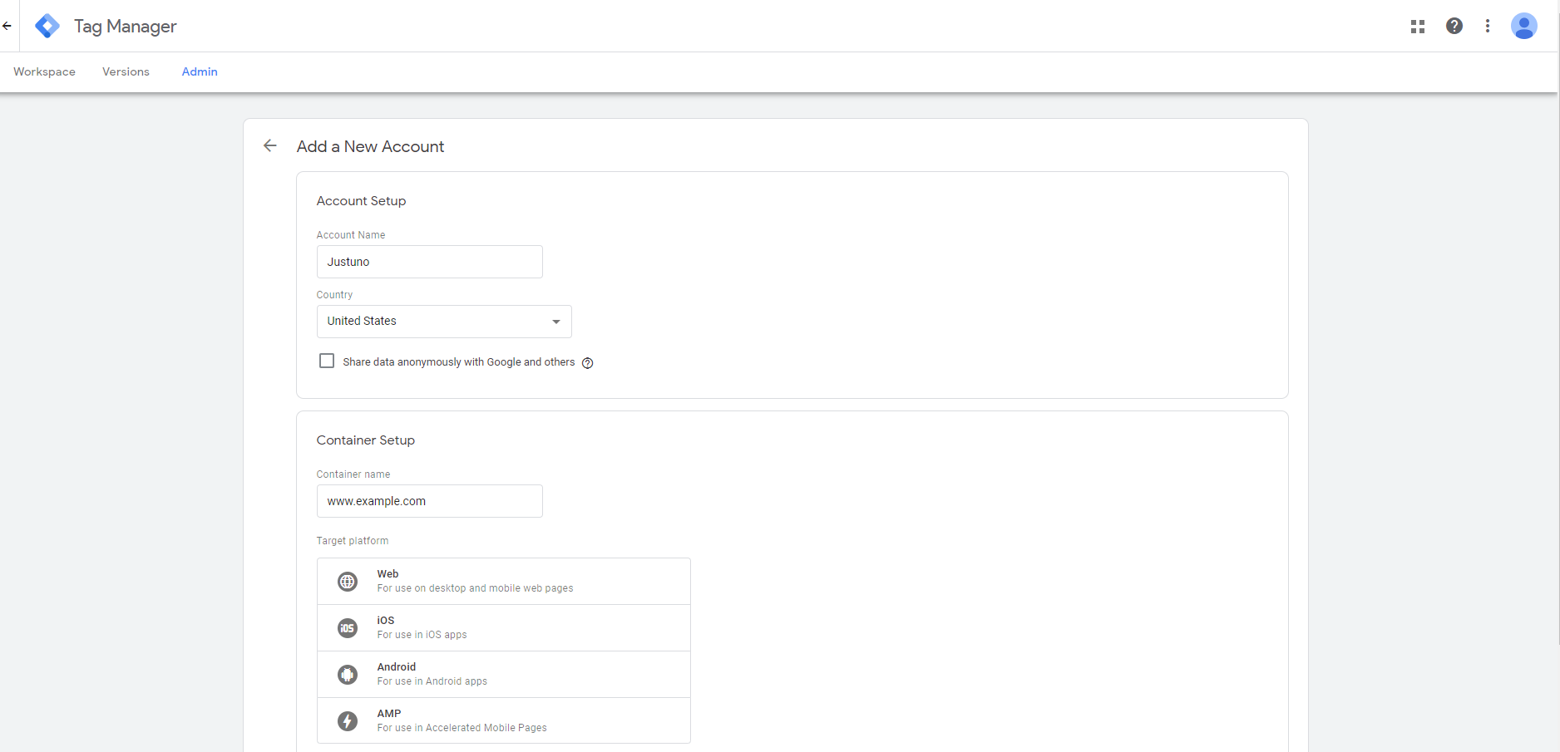Click the share data help tooltip
Viewport: 1560px width, 752px height.
(x=587, y=363)
